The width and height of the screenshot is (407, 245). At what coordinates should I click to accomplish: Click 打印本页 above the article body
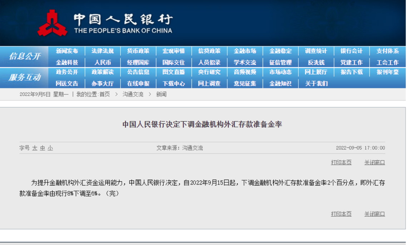click(341, 162)
